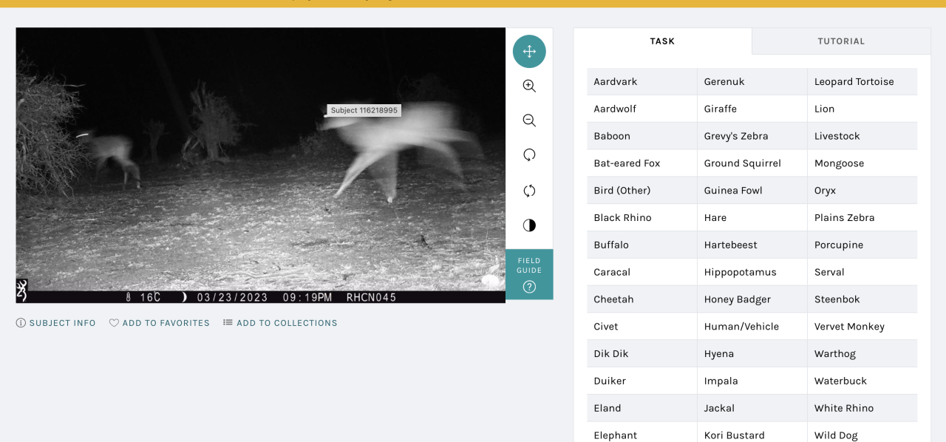Select Cheetah option
Screen dimensions: 946x442
(x=642, y=299)
